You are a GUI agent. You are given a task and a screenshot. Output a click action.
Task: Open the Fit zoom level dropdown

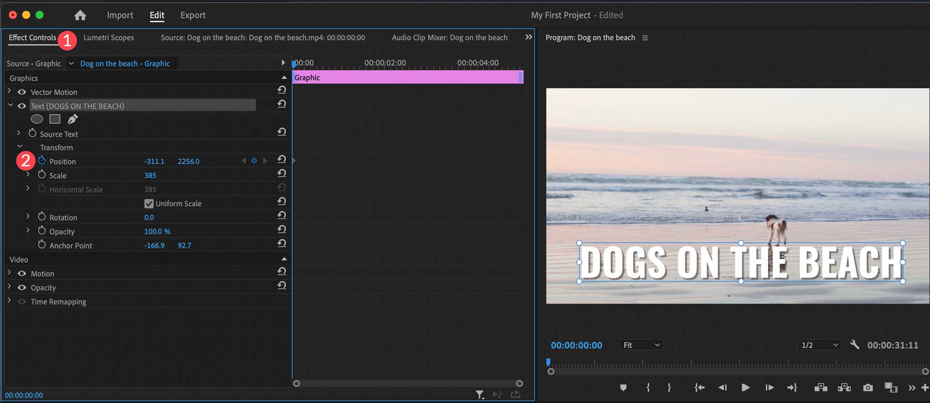click(x=641, y=345)
